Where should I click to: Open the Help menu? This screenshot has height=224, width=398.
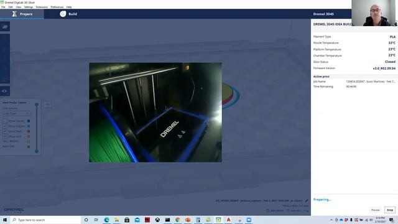[69, 7]
